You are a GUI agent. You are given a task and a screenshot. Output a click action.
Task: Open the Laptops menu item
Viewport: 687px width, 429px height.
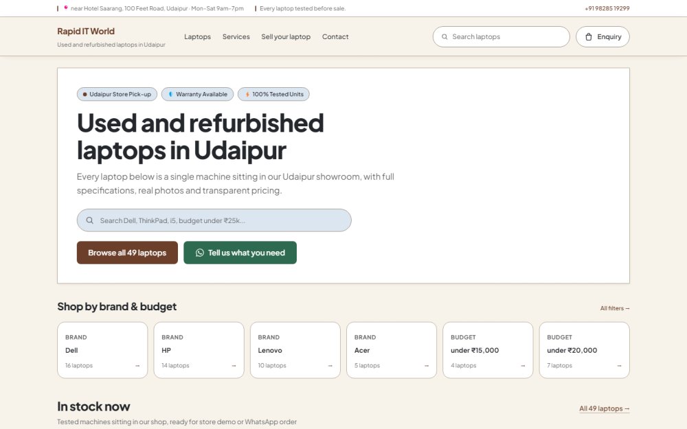click(197, 37)
